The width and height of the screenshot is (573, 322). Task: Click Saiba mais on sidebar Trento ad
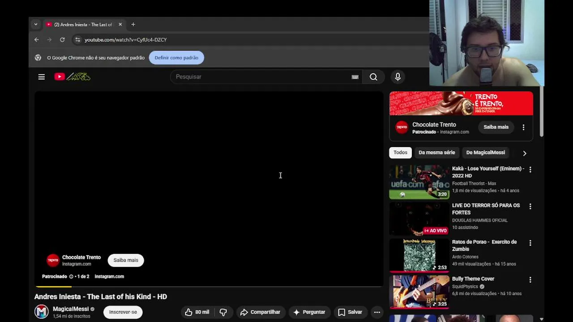point(496,127)
